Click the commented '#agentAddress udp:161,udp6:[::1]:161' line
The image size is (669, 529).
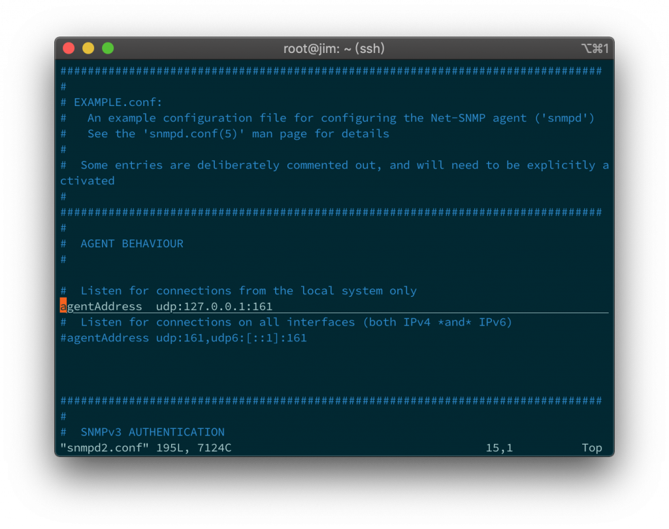pyautogui.click(x=184, y=338)
